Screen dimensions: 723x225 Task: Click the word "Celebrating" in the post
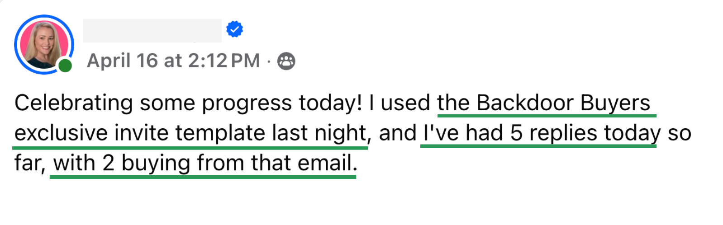coord(73,103)
